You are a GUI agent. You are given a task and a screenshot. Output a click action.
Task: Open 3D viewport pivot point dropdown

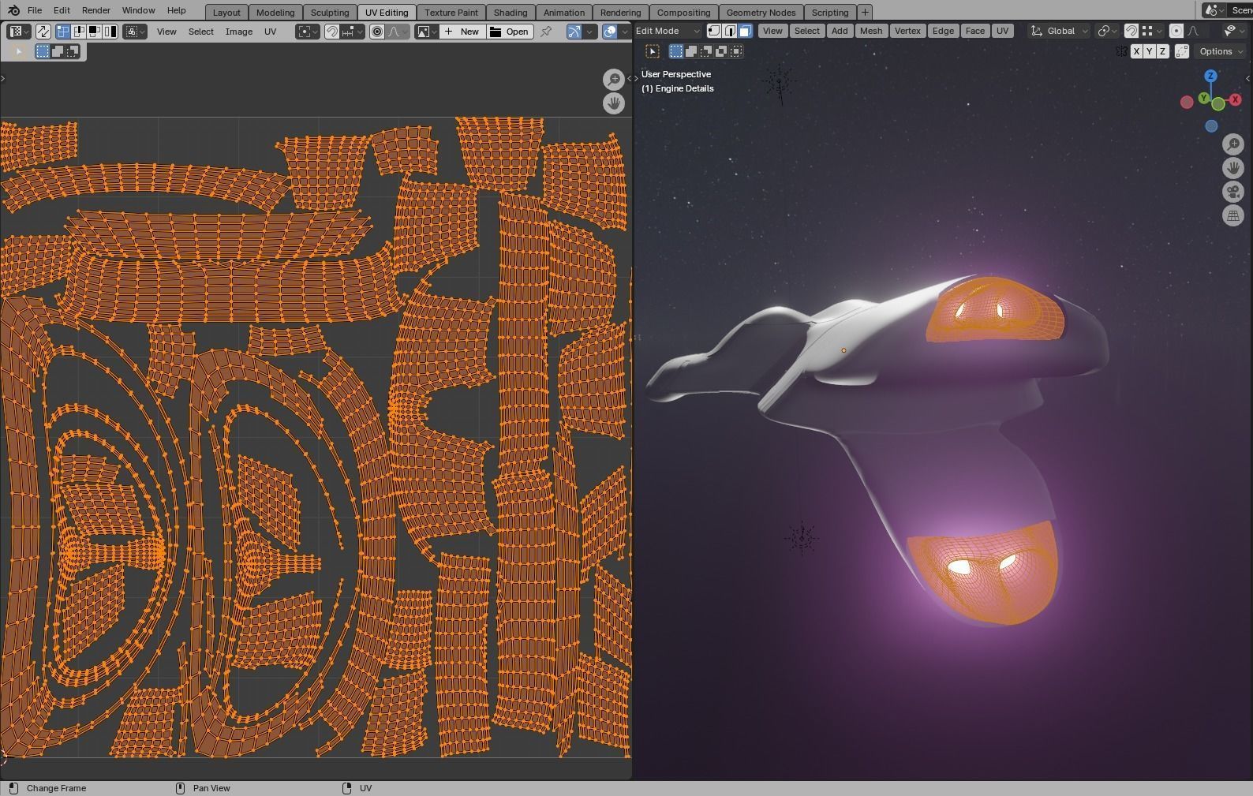pyautogui.click(x=1107, y=31)
